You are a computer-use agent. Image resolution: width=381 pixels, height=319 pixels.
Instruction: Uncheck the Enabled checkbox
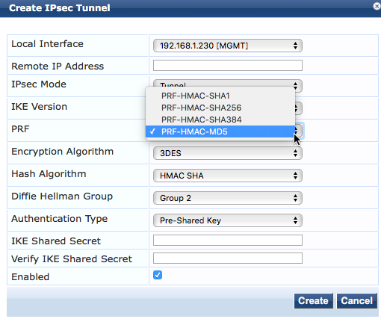point(158,275)
